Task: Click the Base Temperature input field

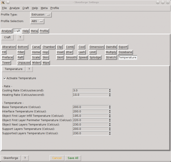Action: pyautogui.click(x=91, y=107)
